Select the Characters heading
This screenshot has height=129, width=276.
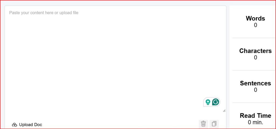point(256,51)
